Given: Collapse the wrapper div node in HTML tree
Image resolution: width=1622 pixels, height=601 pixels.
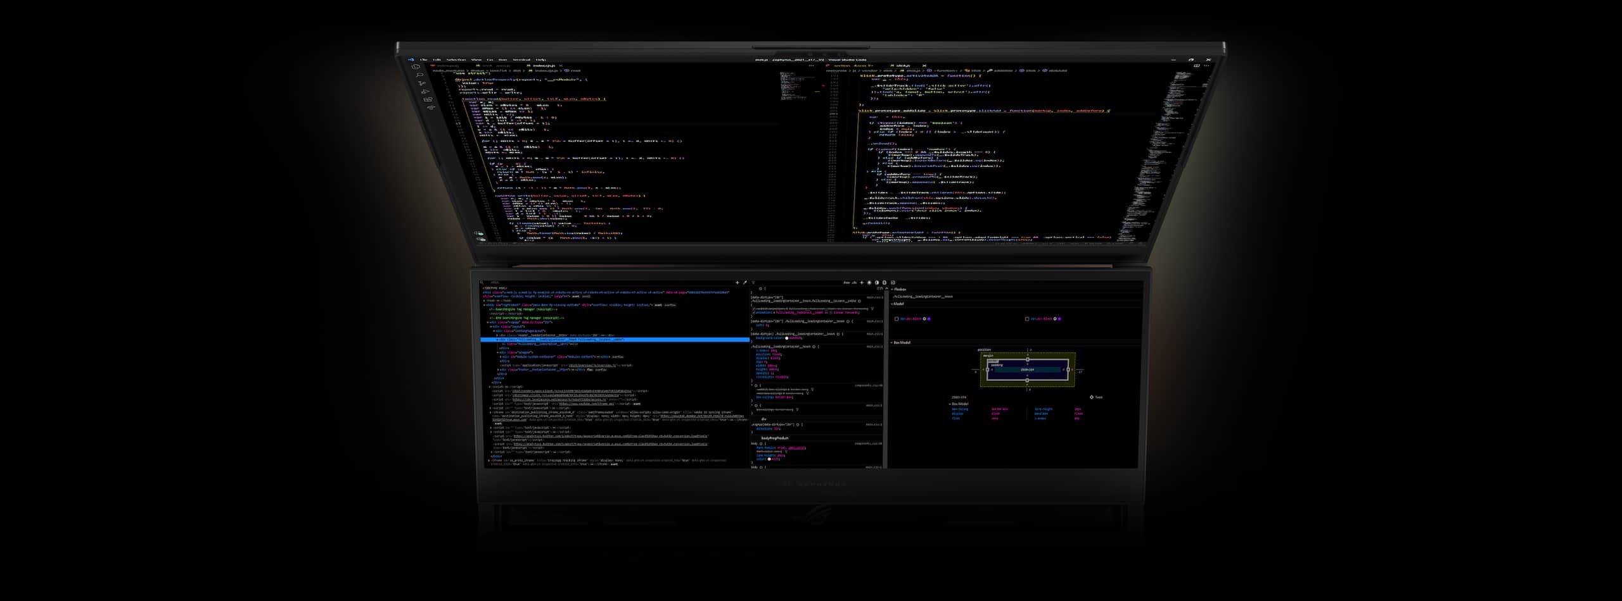Looking at the screenshot, I should [497, 352].
